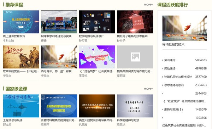Click the placeholder image icon for English reading course

pyautogui.click(x=135, y=57)
